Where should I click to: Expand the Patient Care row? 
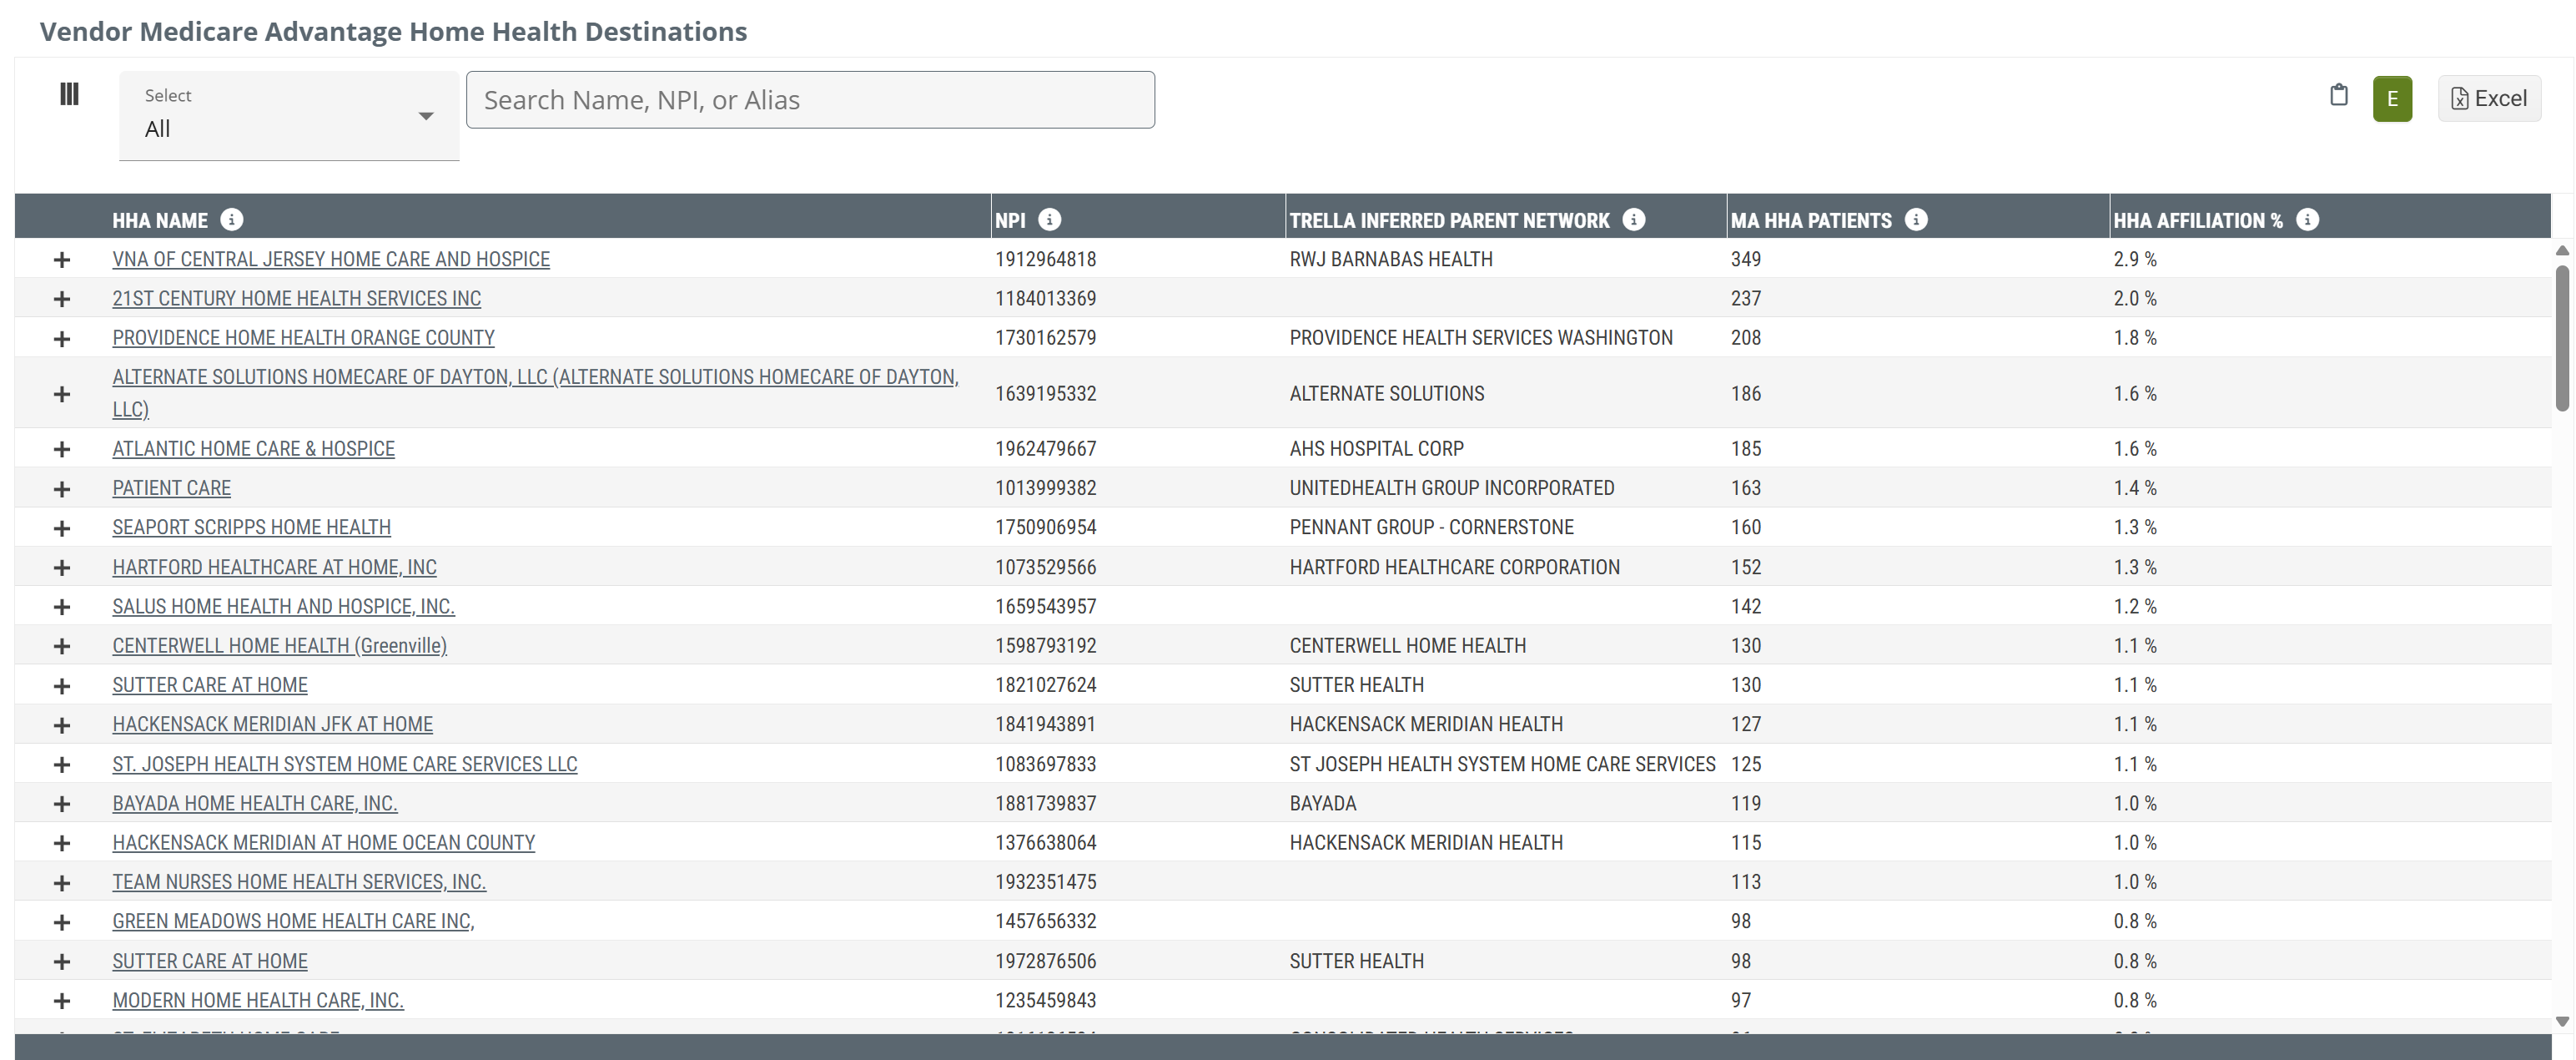click(62, 489)
